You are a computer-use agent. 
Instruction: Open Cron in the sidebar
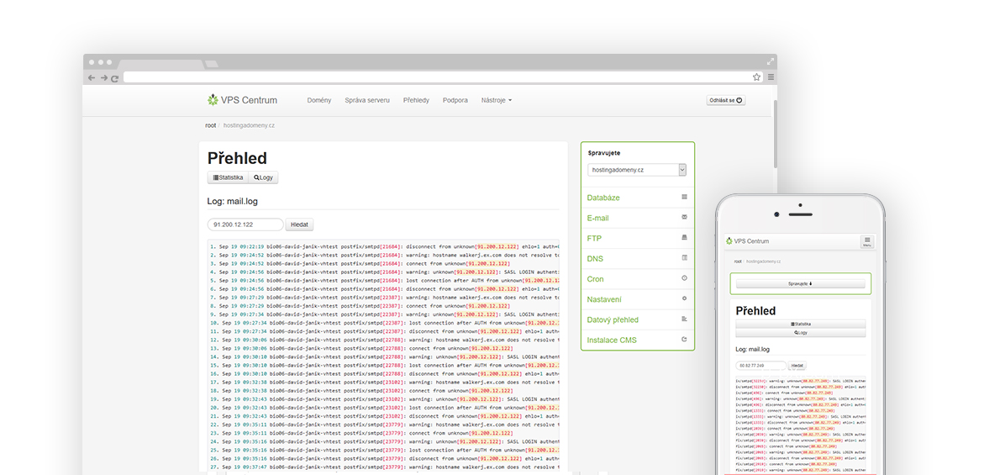tap(595, 279)
